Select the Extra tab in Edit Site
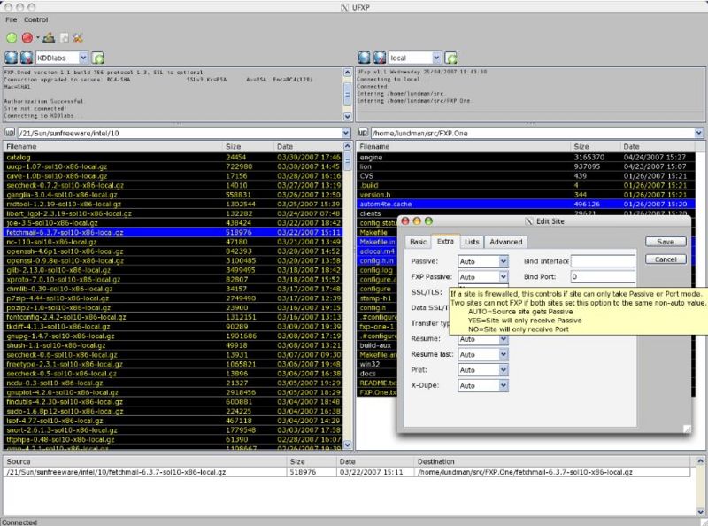Viewport: 708px width, 526px height. pyautogui.click(x=445, y=242)
